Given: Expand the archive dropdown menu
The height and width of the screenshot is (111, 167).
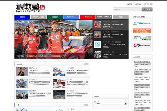Looking at the screenshot, I should [110, 104].
